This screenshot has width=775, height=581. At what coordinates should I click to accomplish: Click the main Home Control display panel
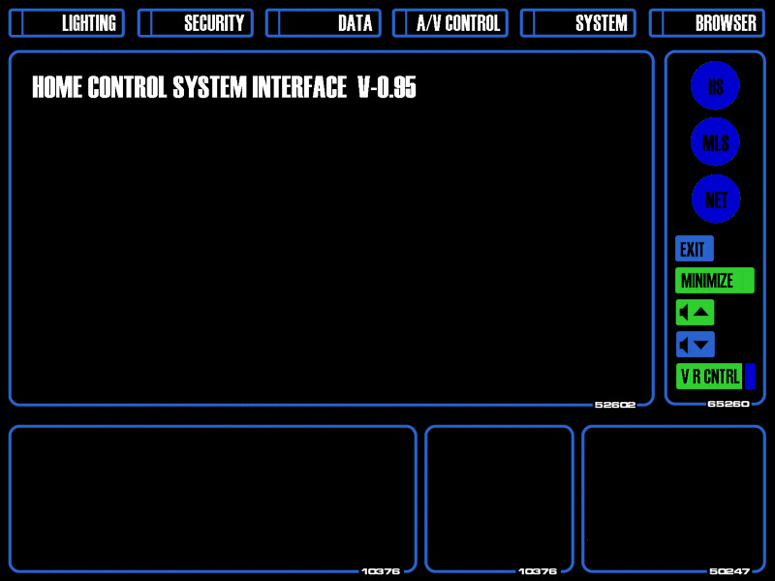[x=331, y=229]
